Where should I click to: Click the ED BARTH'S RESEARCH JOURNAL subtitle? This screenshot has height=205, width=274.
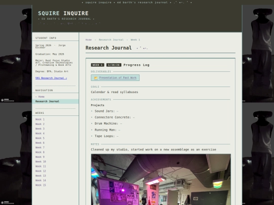(x=66, y=19)
